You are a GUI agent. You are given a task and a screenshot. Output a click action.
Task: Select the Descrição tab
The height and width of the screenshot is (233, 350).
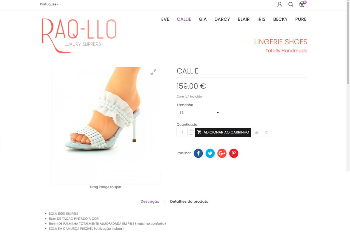point(150,201)
